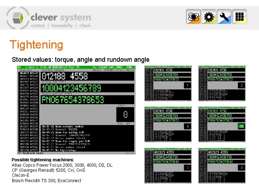
Task: Open thumbnail showing counter 1
Action: point(168,83)
